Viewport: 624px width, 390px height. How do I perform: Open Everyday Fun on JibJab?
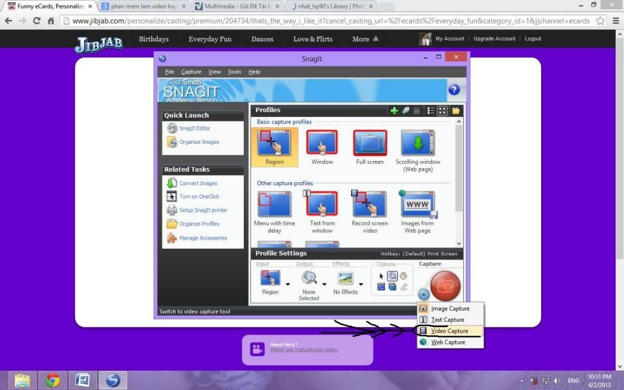click(x=210, y=39)
